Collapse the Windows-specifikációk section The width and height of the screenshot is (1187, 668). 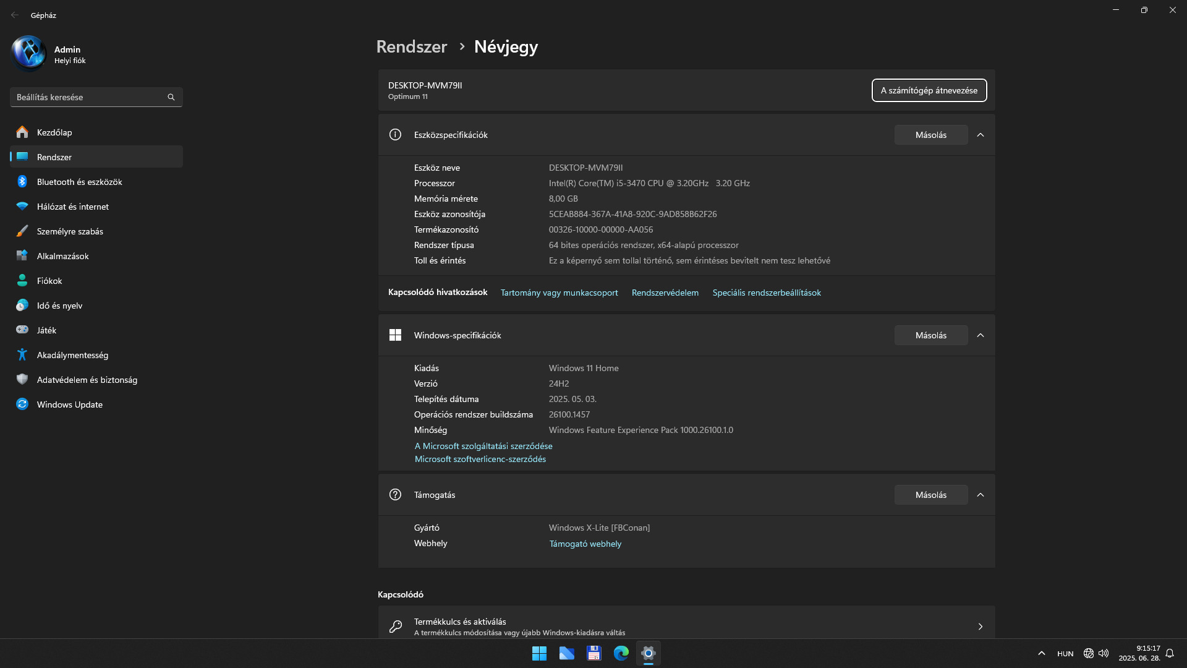point(981,335)
